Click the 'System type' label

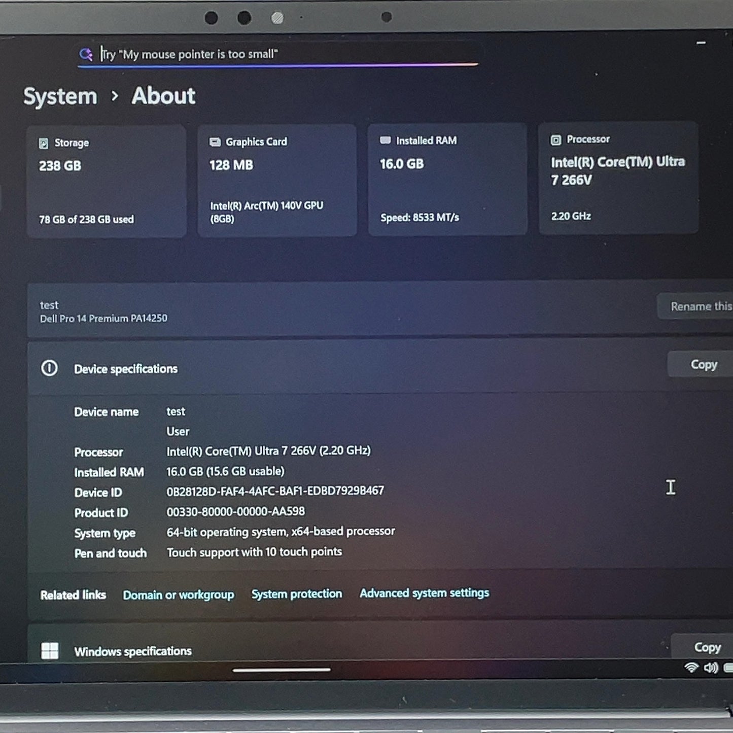tap(105, 533)
